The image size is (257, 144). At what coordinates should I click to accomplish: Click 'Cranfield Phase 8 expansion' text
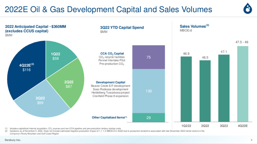coord(111,96)
